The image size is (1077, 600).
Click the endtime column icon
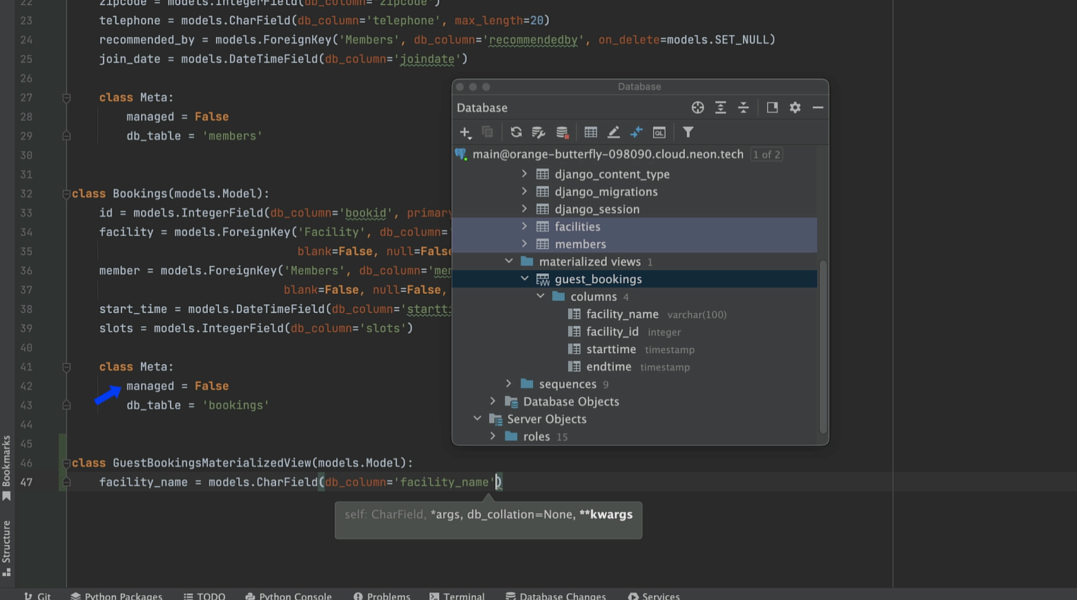[x=574, y=367]
